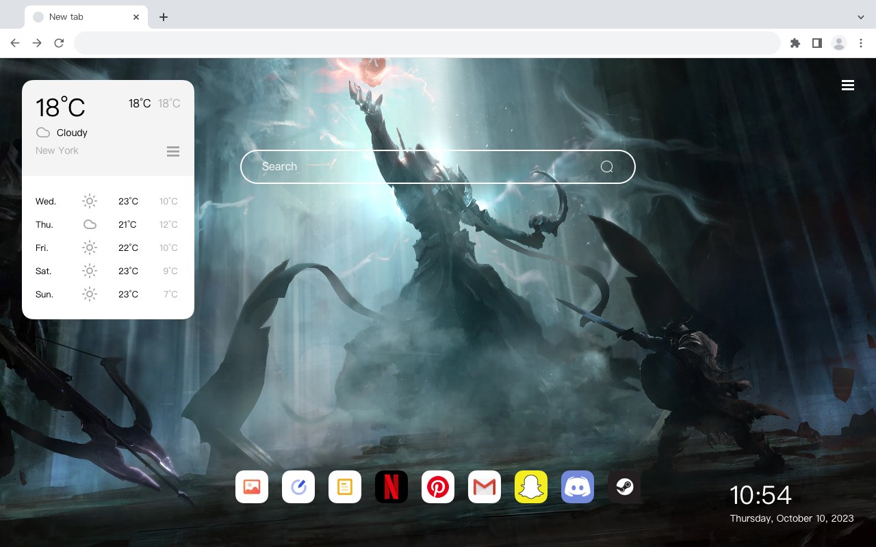Click Sunday's 7°C low temperature
Viewport: 876px width, 547px height.
pyautogui.click(x=170, y=294)
